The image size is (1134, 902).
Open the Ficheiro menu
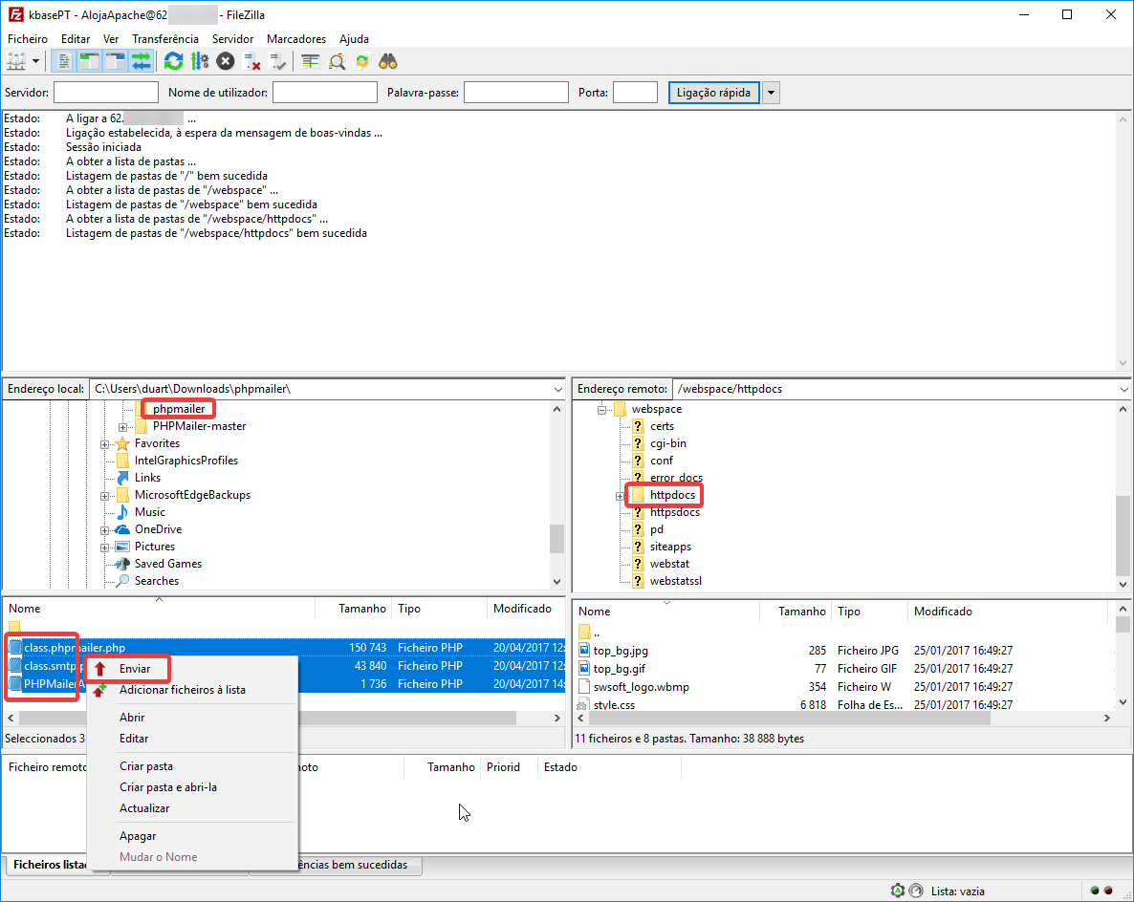28,39
